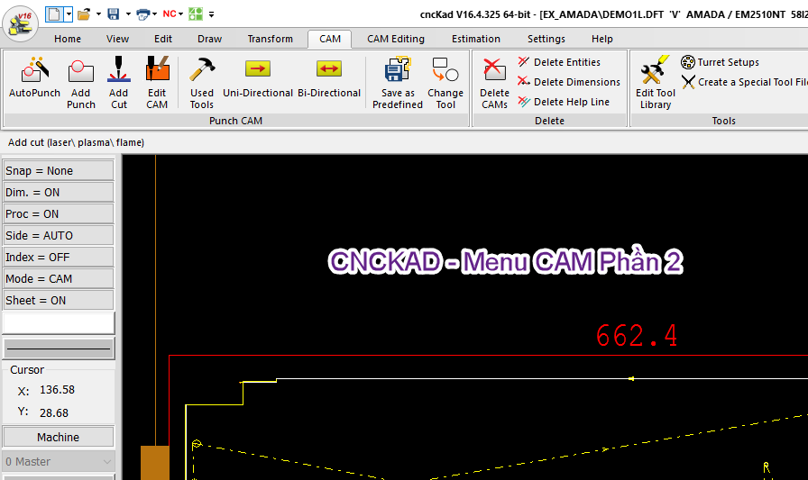
Task: Click Delete Entities command
Action: [x=560, y=62]
